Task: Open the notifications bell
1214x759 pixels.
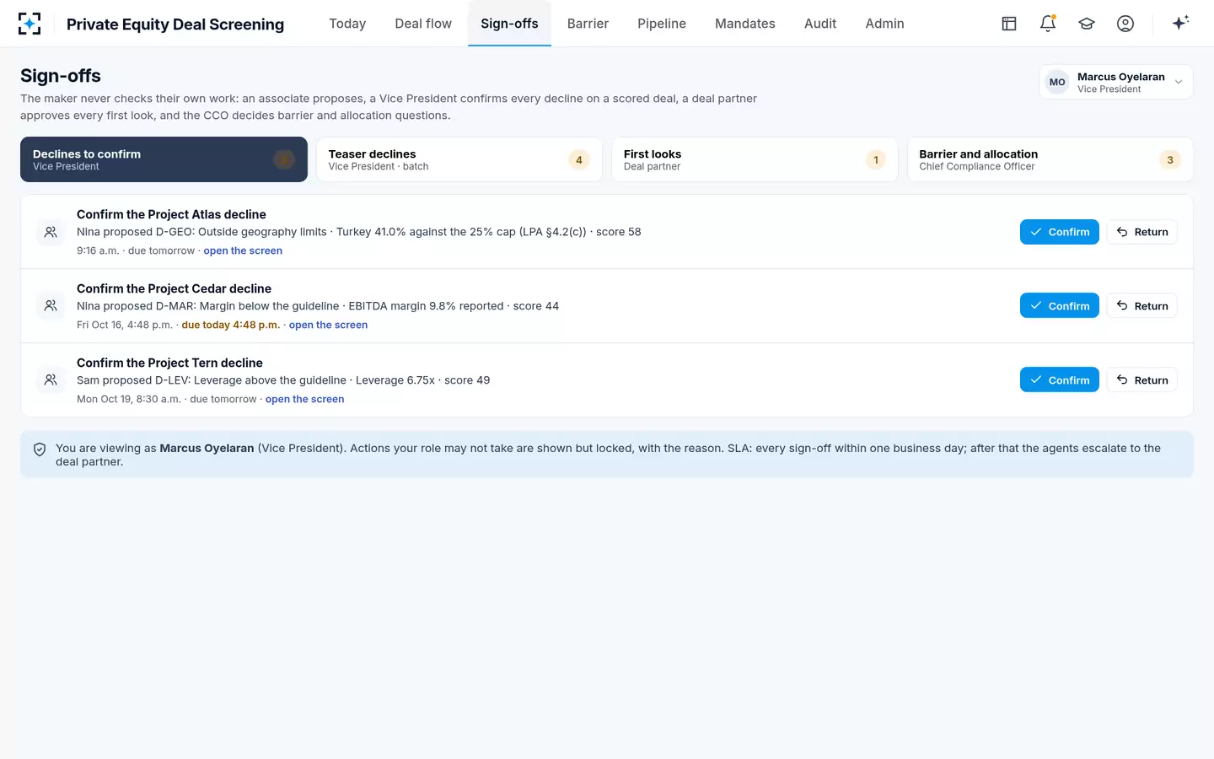Action: (1048, 24)
